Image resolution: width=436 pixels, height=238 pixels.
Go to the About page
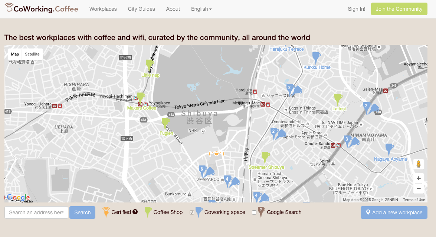pos(173,9)
